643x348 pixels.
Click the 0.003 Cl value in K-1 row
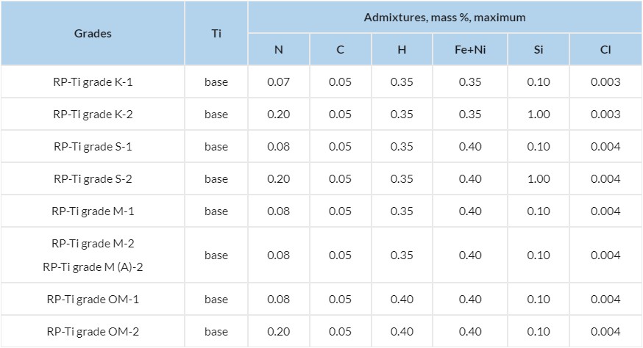pos(605,82)
